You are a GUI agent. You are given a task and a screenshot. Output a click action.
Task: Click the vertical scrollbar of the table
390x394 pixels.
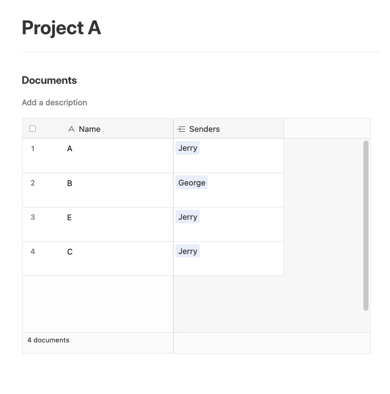pos(366,225)
